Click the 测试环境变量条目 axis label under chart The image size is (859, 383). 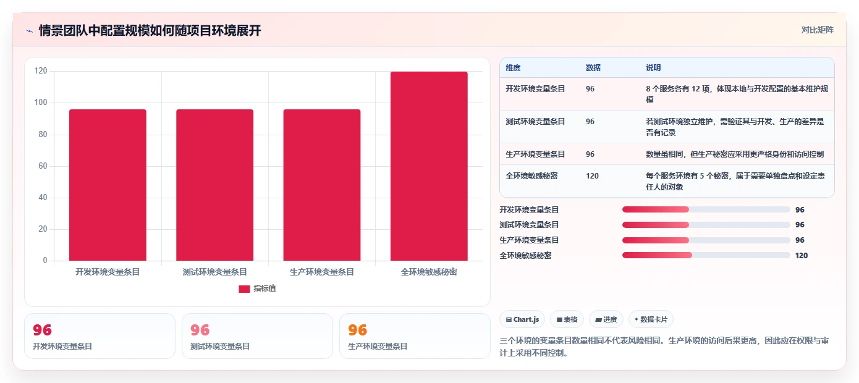(214, 272)
